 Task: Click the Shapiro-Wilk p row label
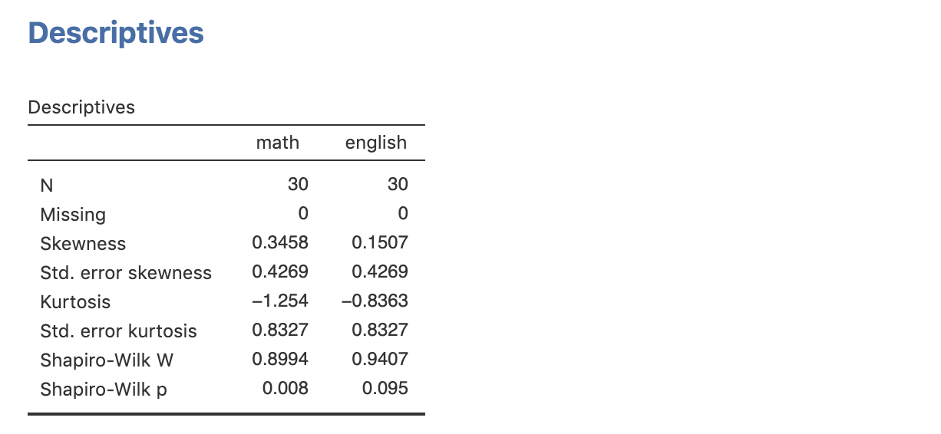104,390
